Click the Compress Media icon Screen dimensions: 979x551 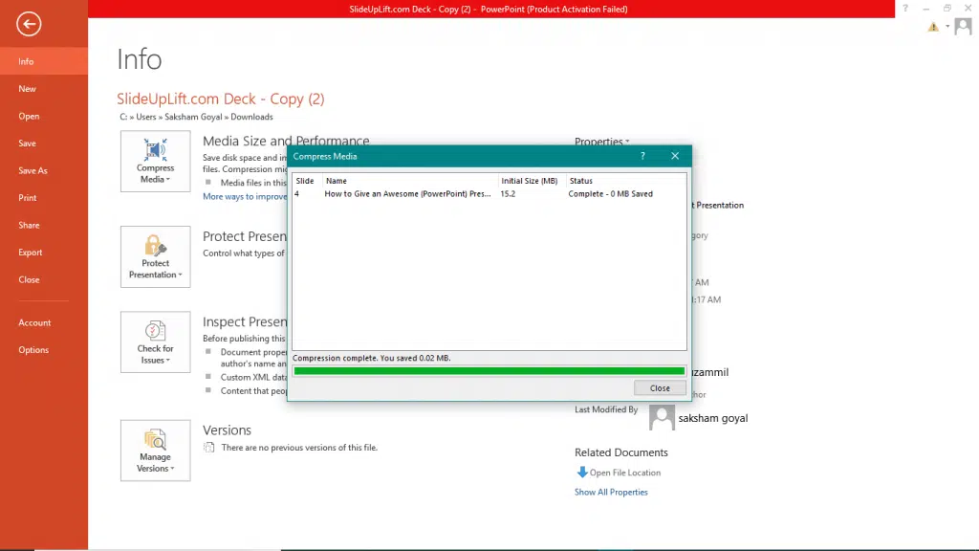coord(155,150)
